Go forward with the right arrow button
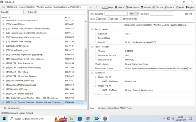This screenshot has height=122, width=196. click(97, 7)
